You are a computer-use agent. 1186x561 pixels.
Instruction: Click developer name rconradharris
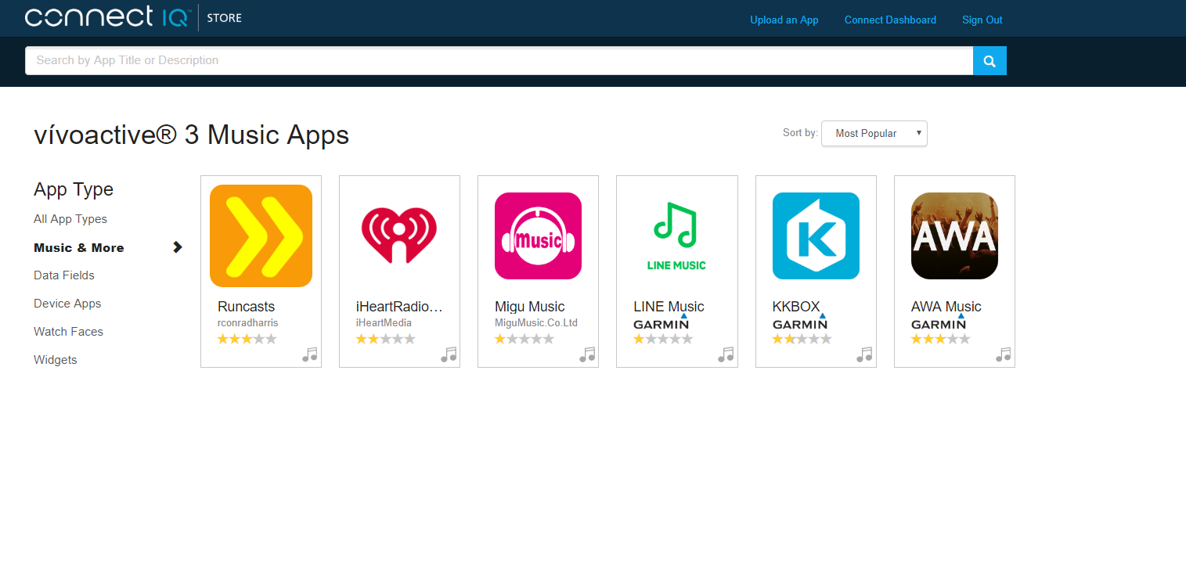point(248,322)
